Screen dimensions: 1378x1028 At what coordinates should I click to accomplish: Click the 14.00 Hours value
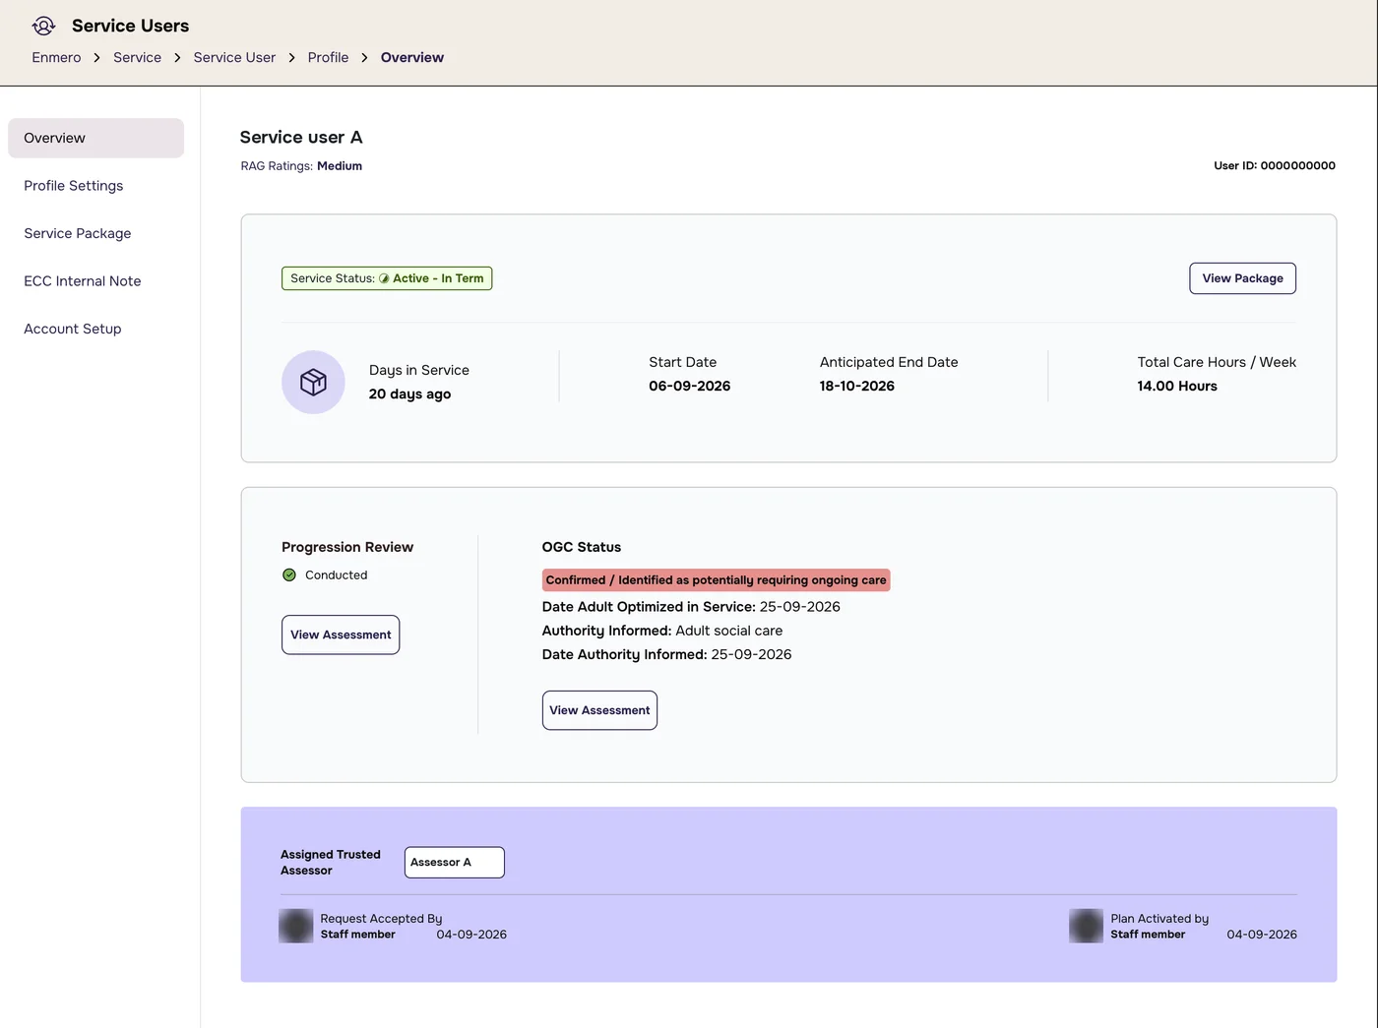1177,387
